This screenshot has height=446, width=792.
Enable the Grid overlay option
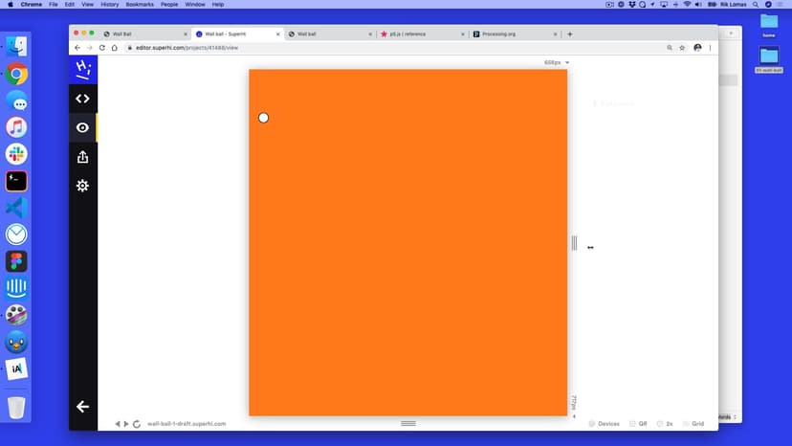(x=693, y=423)
